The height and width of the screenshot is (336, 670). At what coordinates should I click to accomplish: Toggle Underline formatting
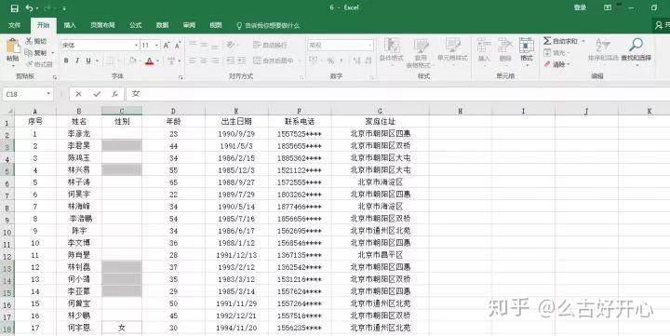(x=88, y=60)
